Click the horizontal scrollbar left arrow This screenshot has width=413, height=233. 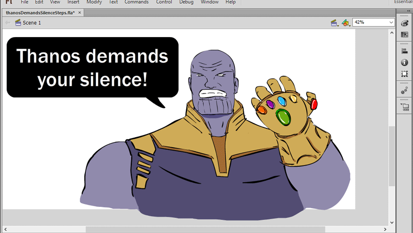click(x=5, y=229)
